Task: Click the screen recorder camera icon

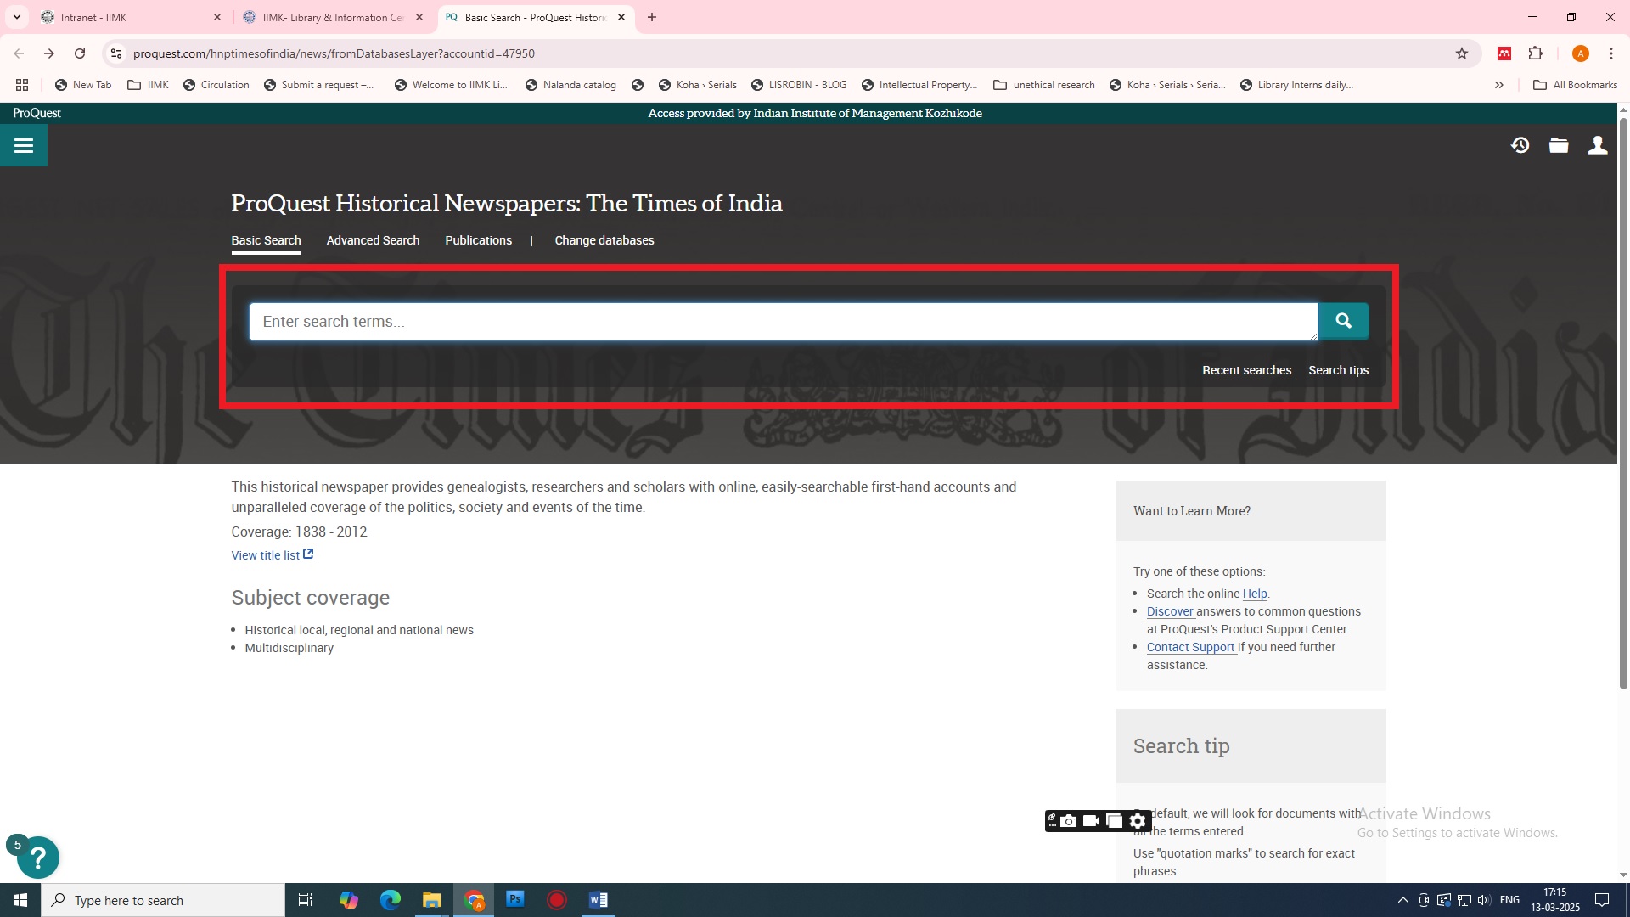Action: pos(1069,821)
